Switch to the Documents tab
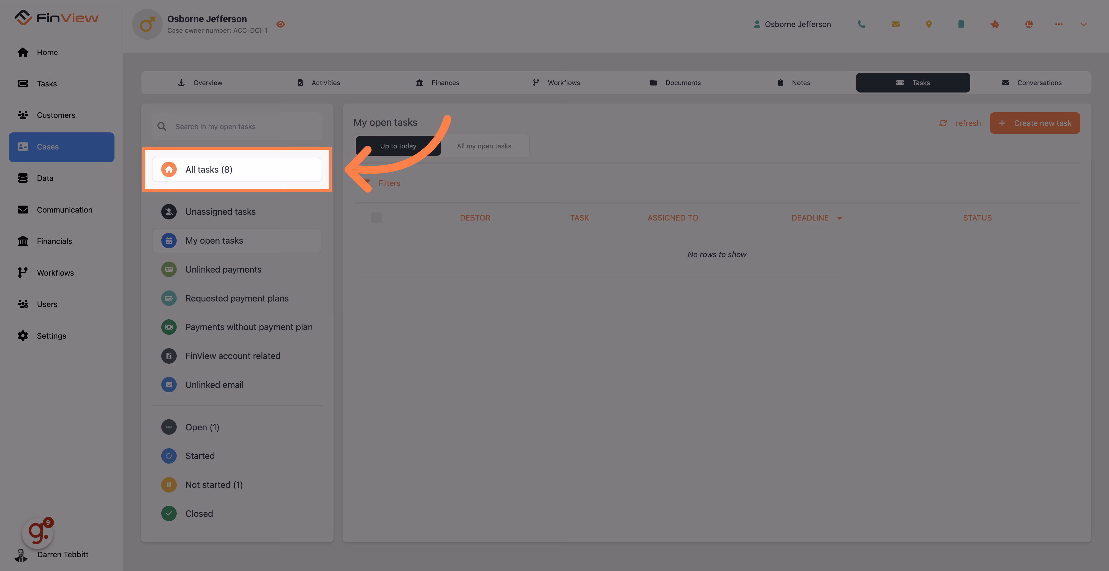Viewport: 1109px width, 571px height. tap(675, 83)
